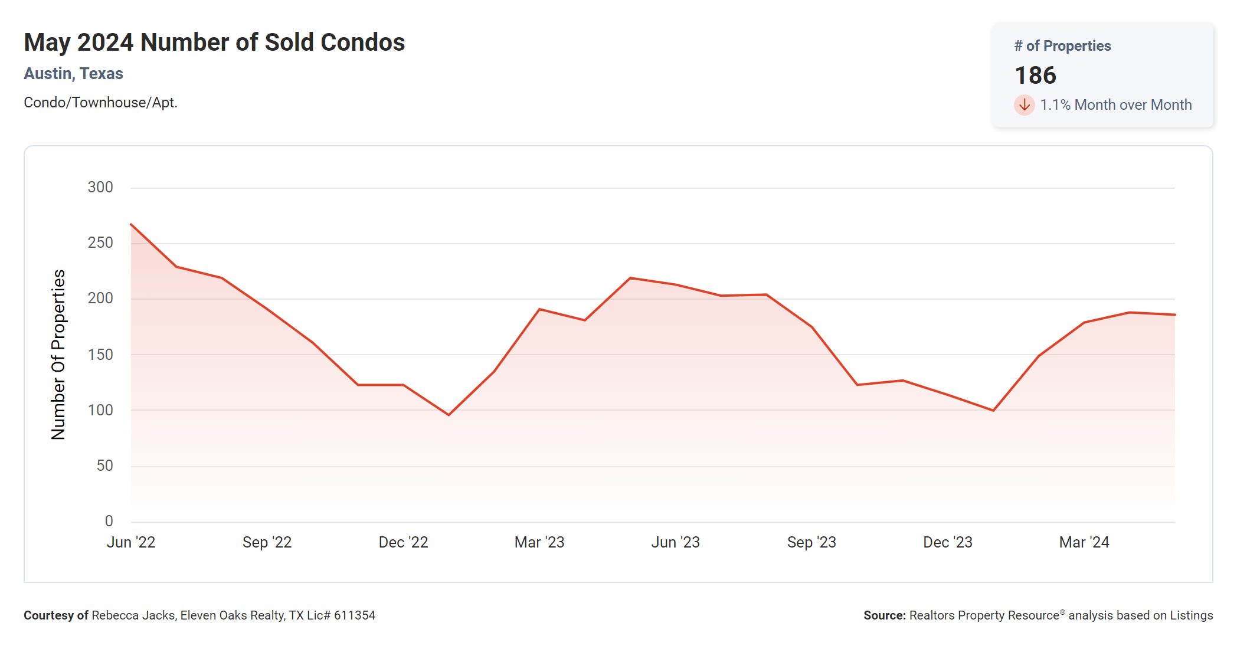1237x649 pixels.
Task: Pick the Jun '23 x-axis label
Action: pyautogui.click(x=675, y=542)
